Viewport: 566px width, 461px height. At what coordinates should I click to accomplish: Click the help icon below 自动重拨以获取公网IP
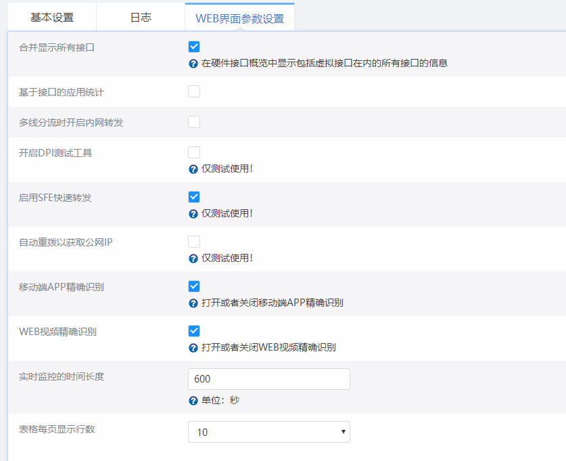point(193,259)
